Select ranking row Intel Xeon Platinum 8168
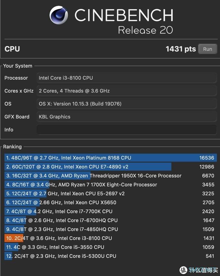This screenshot has height=276, width=220. coord(111,158)
